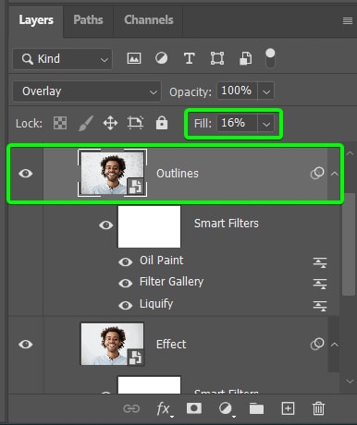Click link layers icon at bottom

pos(131,408)
